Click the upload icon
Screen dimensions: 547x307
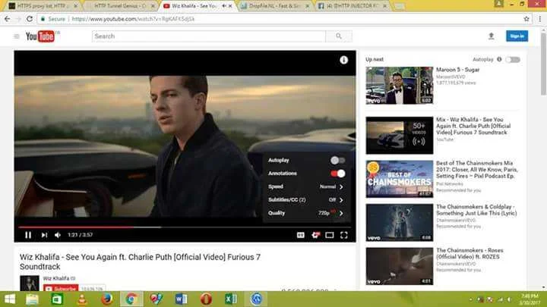(492, 36)
